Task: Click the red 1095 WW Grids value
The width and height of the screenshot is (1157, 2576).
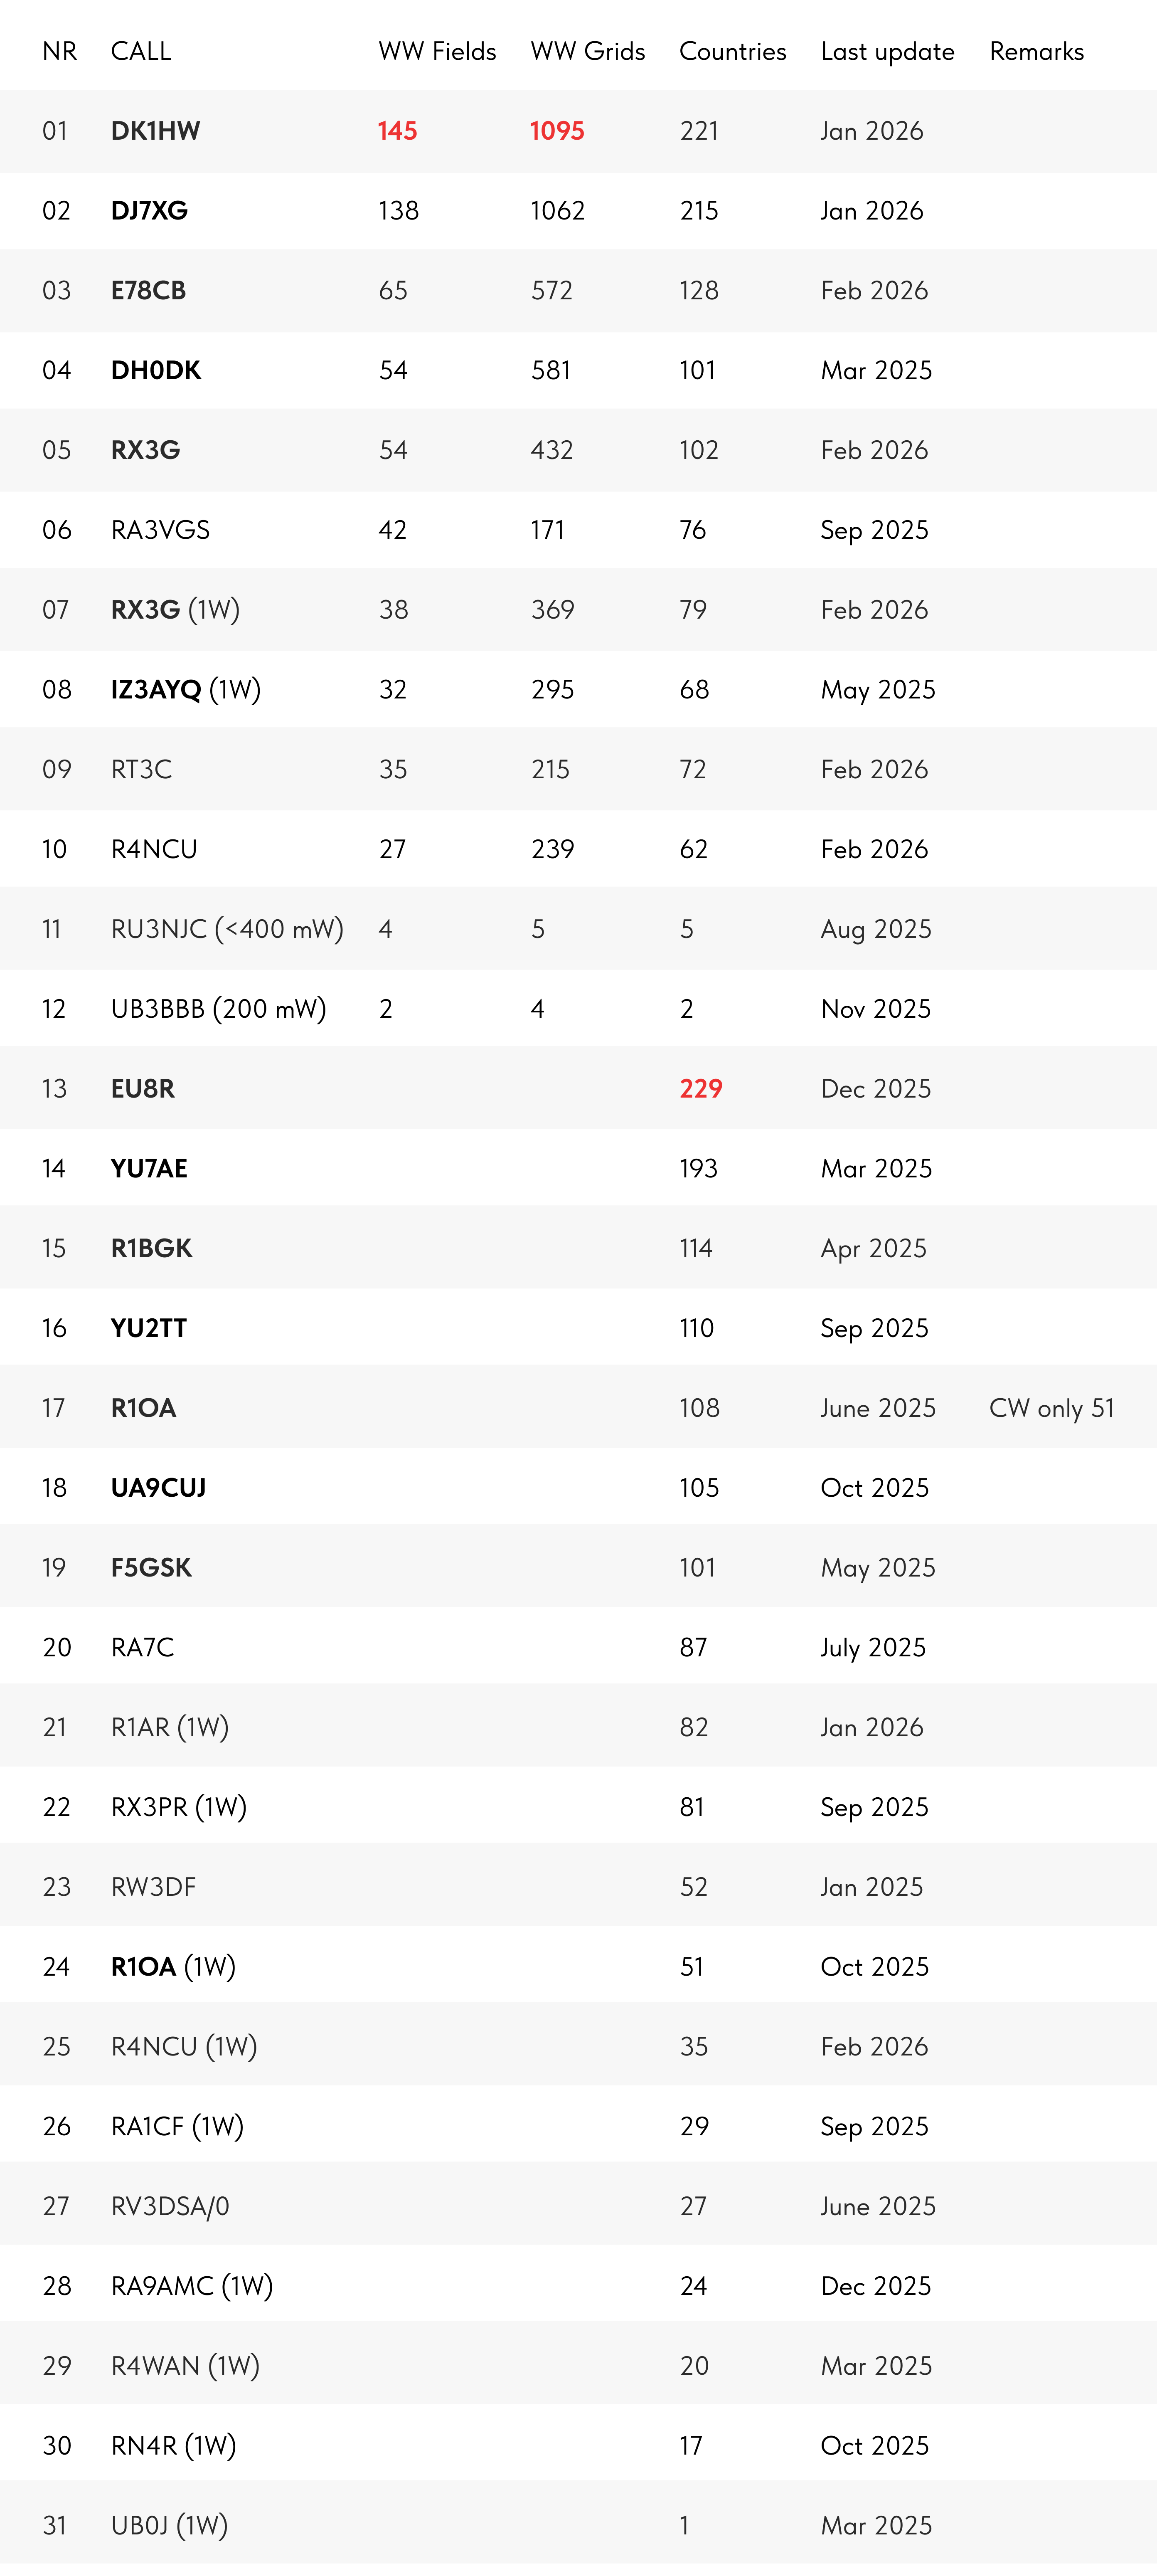Action: tap(557, 131)
